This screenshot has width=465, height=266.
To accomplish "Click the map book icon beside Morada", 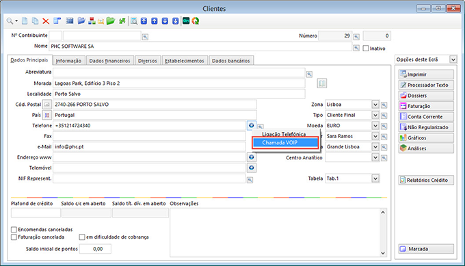I will coord(322,83).
